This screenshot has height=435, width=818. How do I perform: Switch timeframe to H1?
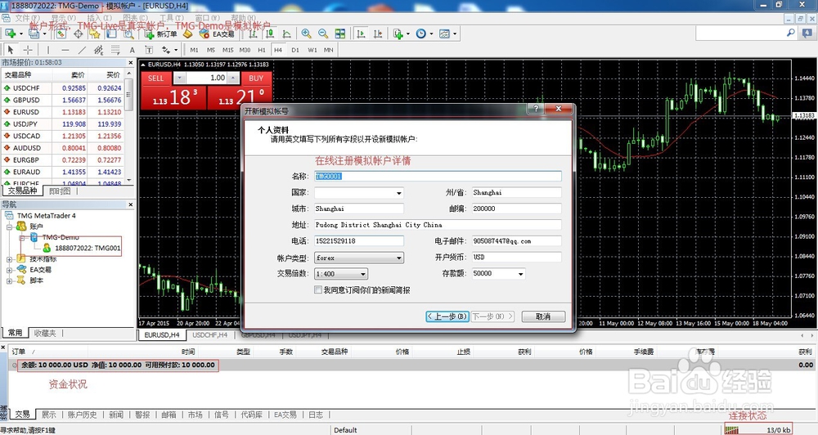pos(262,50)
